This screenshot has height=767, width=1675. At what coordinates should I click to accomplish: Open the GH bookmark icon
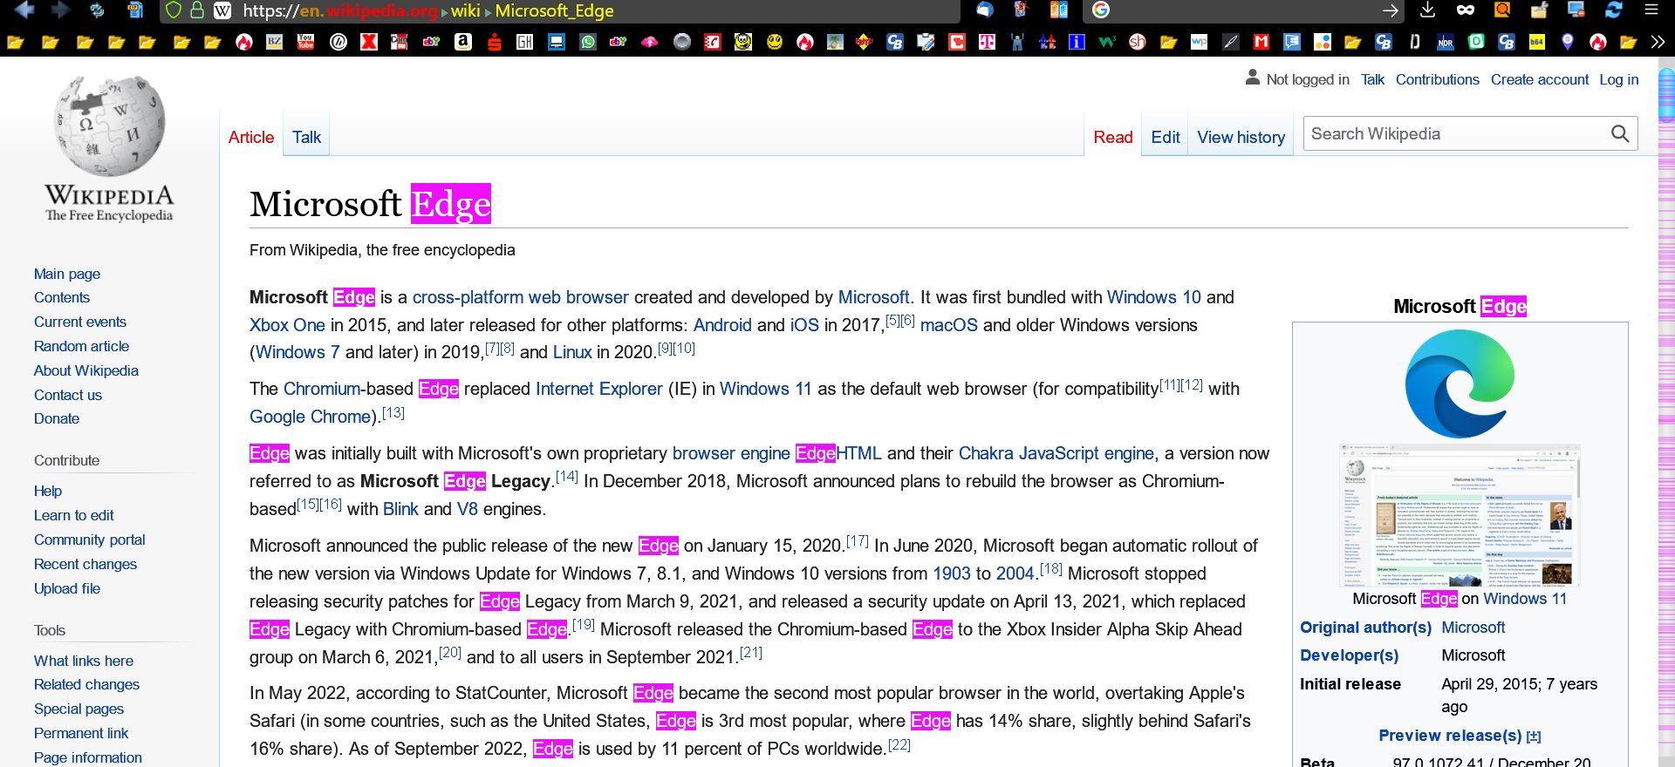525,42
